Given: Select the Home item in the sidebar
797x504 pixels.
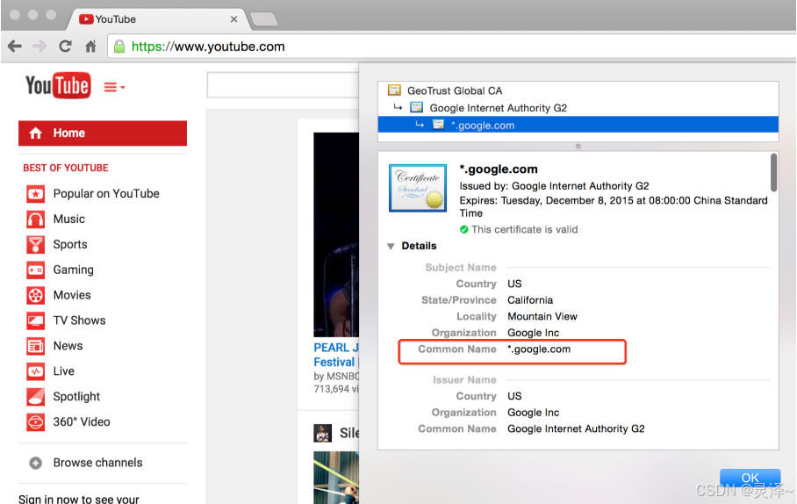Looking at the screenshot, I should pos(103,133).
